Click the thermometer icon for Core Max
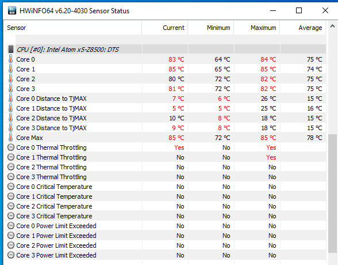The height and width of the screenshot is (265, 338). click(10, 137)
